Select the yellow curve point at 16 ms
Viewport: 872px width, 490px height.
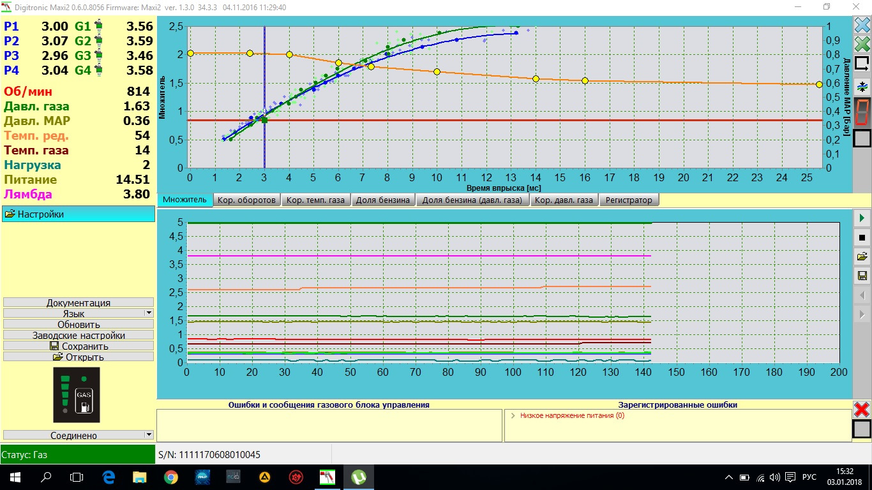[x=585, y=80]
